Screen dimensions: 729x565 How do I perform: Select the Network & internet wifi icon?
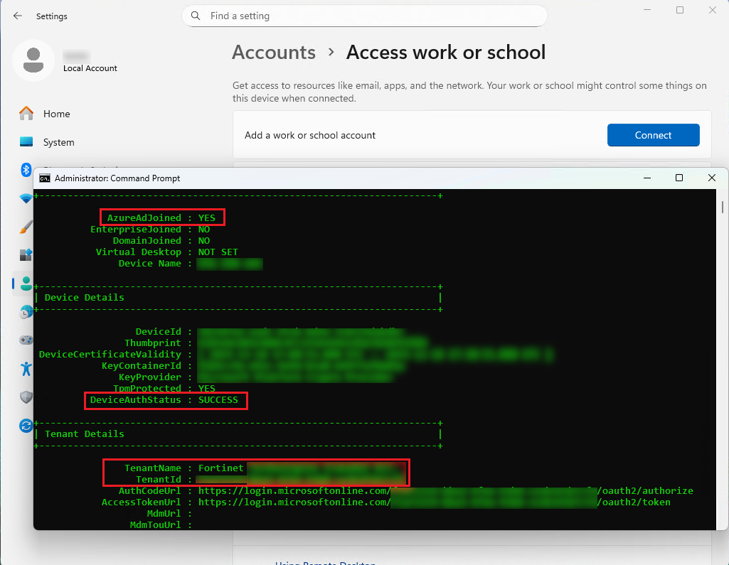(x=26, y=198)
